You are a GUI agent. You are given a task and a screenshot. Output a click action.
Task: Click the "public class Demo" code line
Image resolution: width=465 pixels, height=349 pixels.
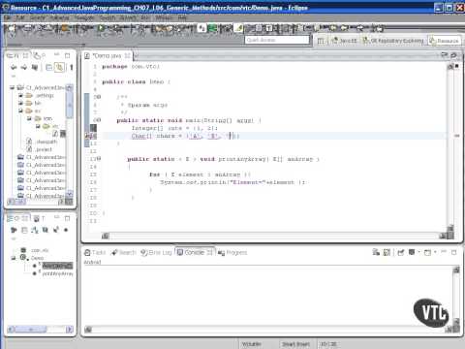[x=136, y=81]
